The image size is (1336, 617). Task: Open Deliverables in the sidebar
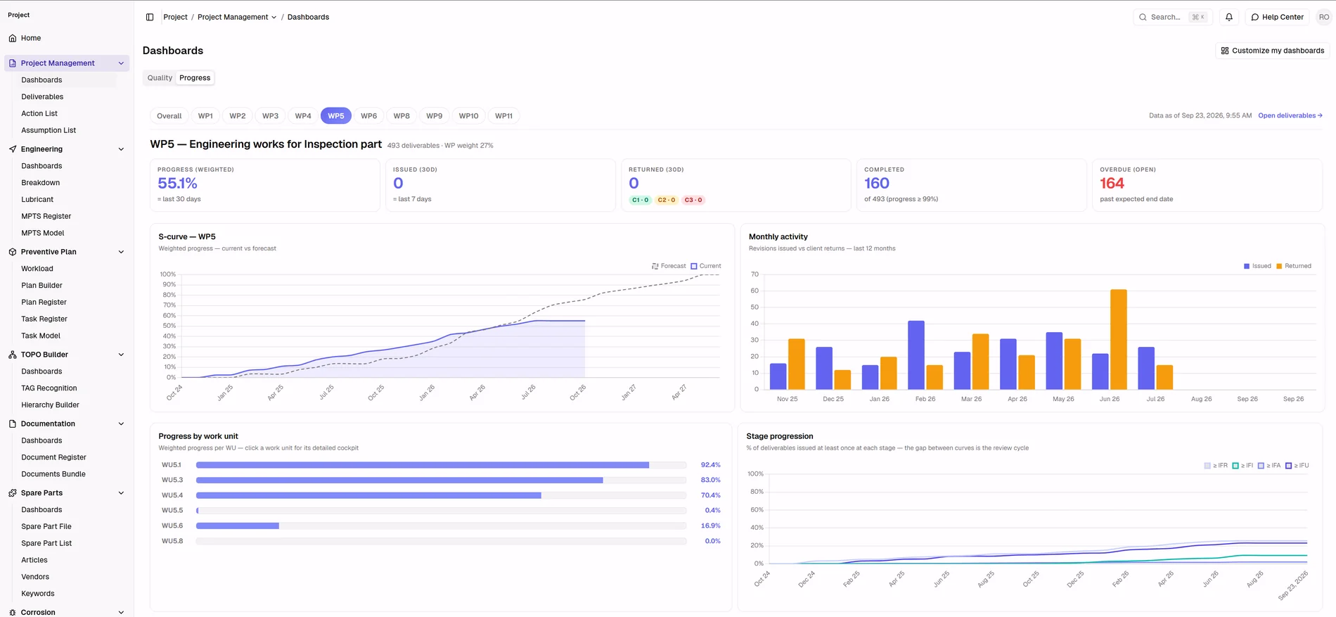coord(42,97)
